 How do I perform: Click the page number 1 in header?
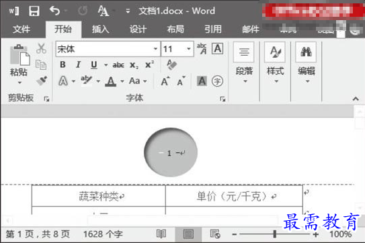[169, 153]
